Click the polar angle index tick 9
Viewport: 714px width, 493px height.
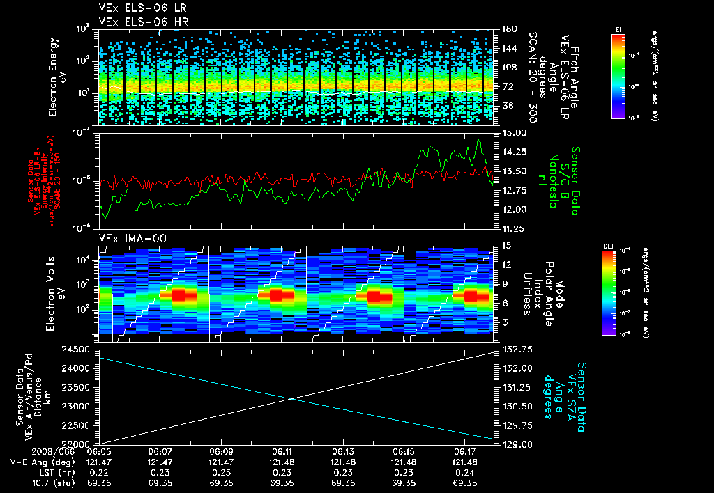(x=505, y=284)
